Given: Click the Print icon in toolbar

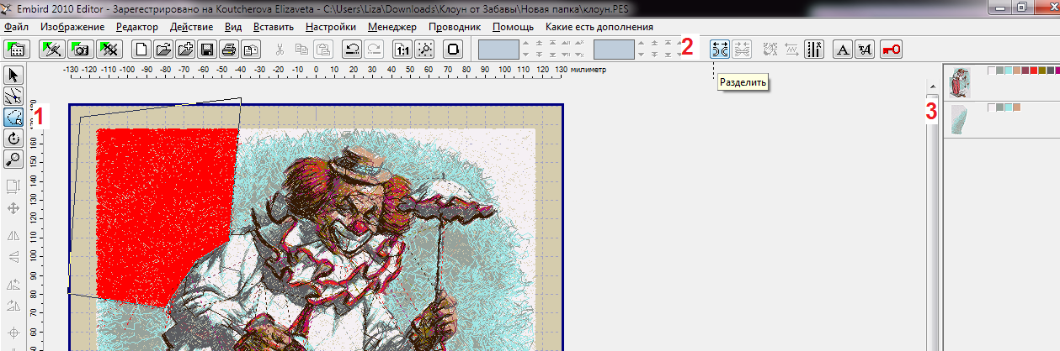Looking at the screenshot, I should coord(227,49).
